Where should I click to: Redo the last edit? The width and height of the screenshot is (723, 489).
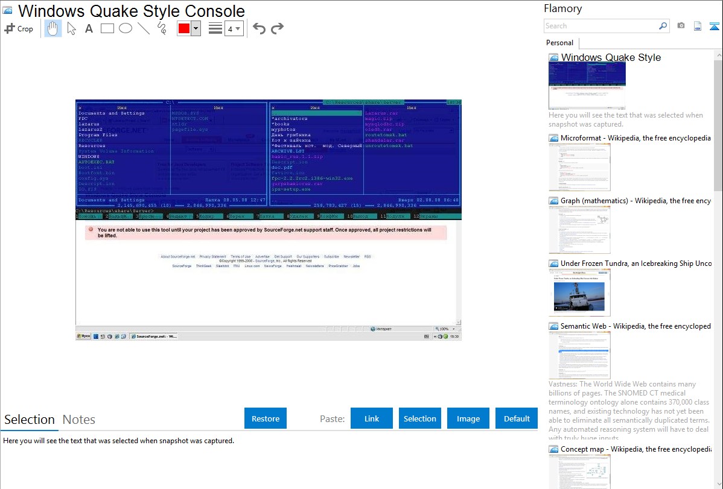pos(277,28)
